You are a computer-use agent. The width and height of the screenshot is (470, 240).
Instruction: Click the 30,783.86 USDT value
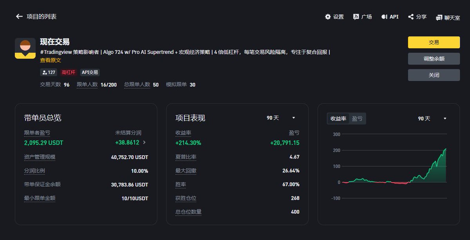pyautogui.click(x=130, y=184)
